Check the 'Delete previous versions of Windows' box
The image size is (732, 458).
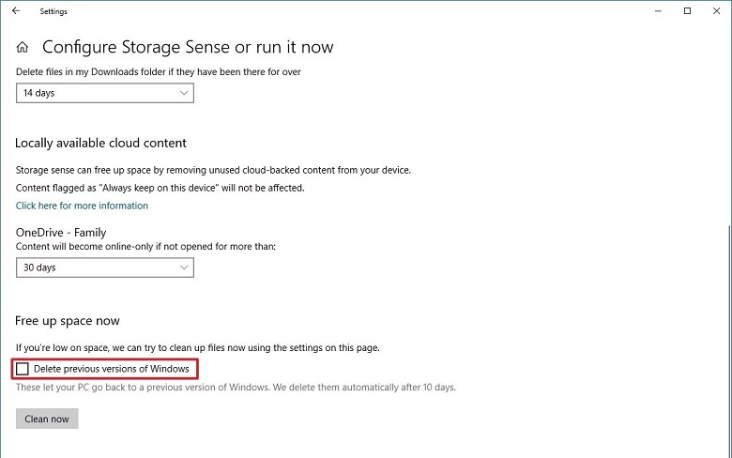23,369
